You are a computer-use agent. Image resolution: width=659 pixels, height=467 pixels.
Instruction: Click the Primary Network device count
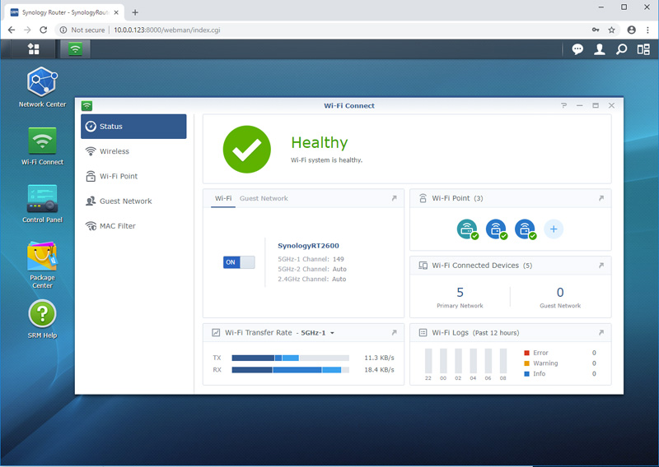[x=460, y=293]
